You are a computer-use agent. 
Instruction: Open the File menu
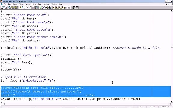pyautogui.click(x=5, y=4)
